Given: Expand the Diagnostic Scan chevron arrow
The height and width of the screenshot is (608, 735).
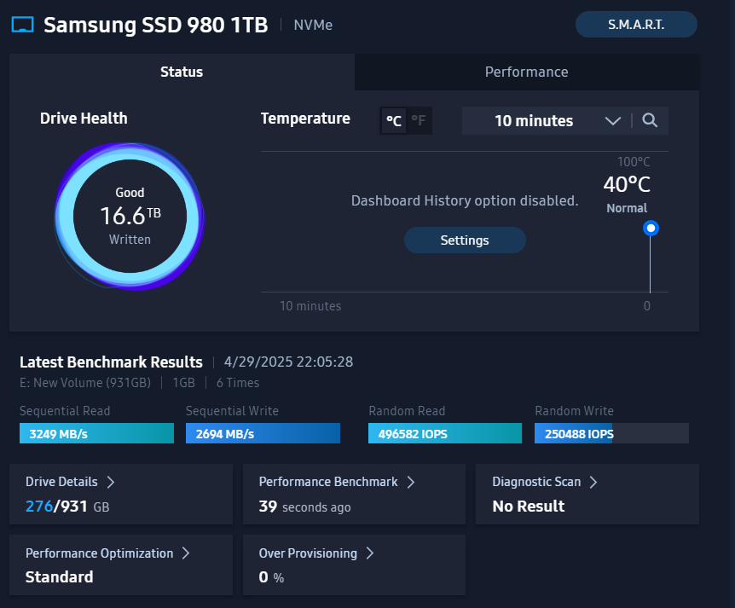Looking at the screenshot, I should click(593, 482).
